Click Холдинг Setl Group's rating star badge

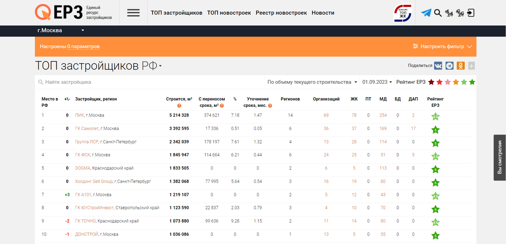coord(436,183)
